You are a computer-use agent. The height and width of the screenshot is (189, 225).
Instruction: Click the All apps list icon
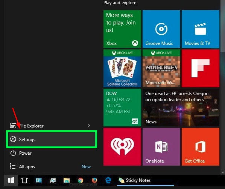click(x=13, y=166)
